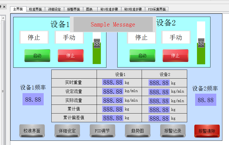Open the 称2校准步骤 tab
The height and width of the screenshot is (145, 229).
pyautogui.click(x=133, y=9)
